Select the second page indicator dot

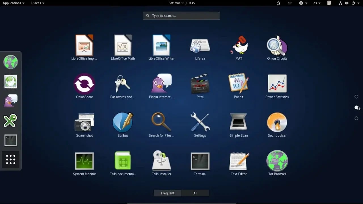[356, 107]
